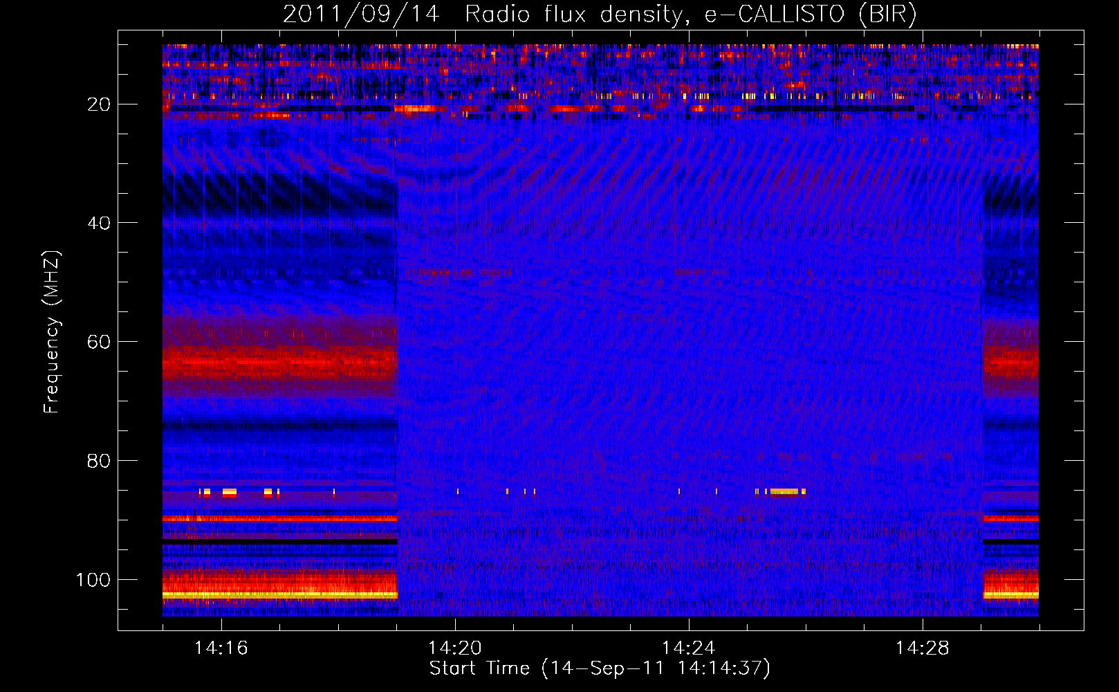
Task: Click the '14:20' time tick label
Action: [x=454, y=648]
